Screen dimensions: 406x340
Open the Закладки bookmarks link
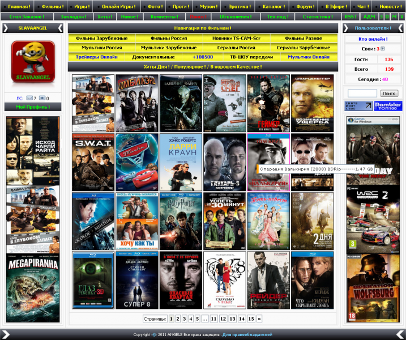coord(73,16)
